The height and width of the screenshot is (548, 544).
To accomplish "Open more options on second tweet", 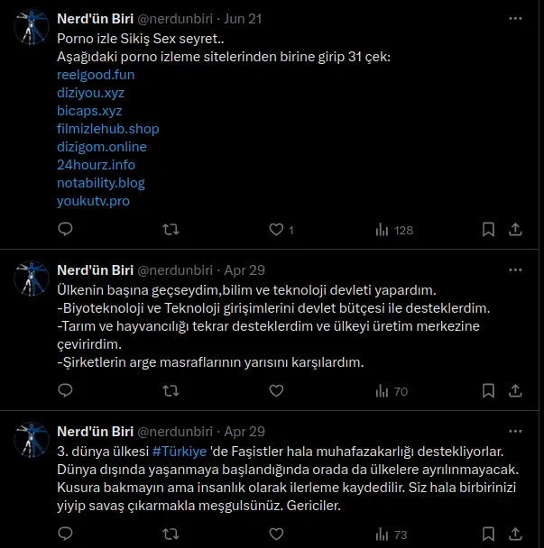I will pyautogui.click(x=515, y=270).
